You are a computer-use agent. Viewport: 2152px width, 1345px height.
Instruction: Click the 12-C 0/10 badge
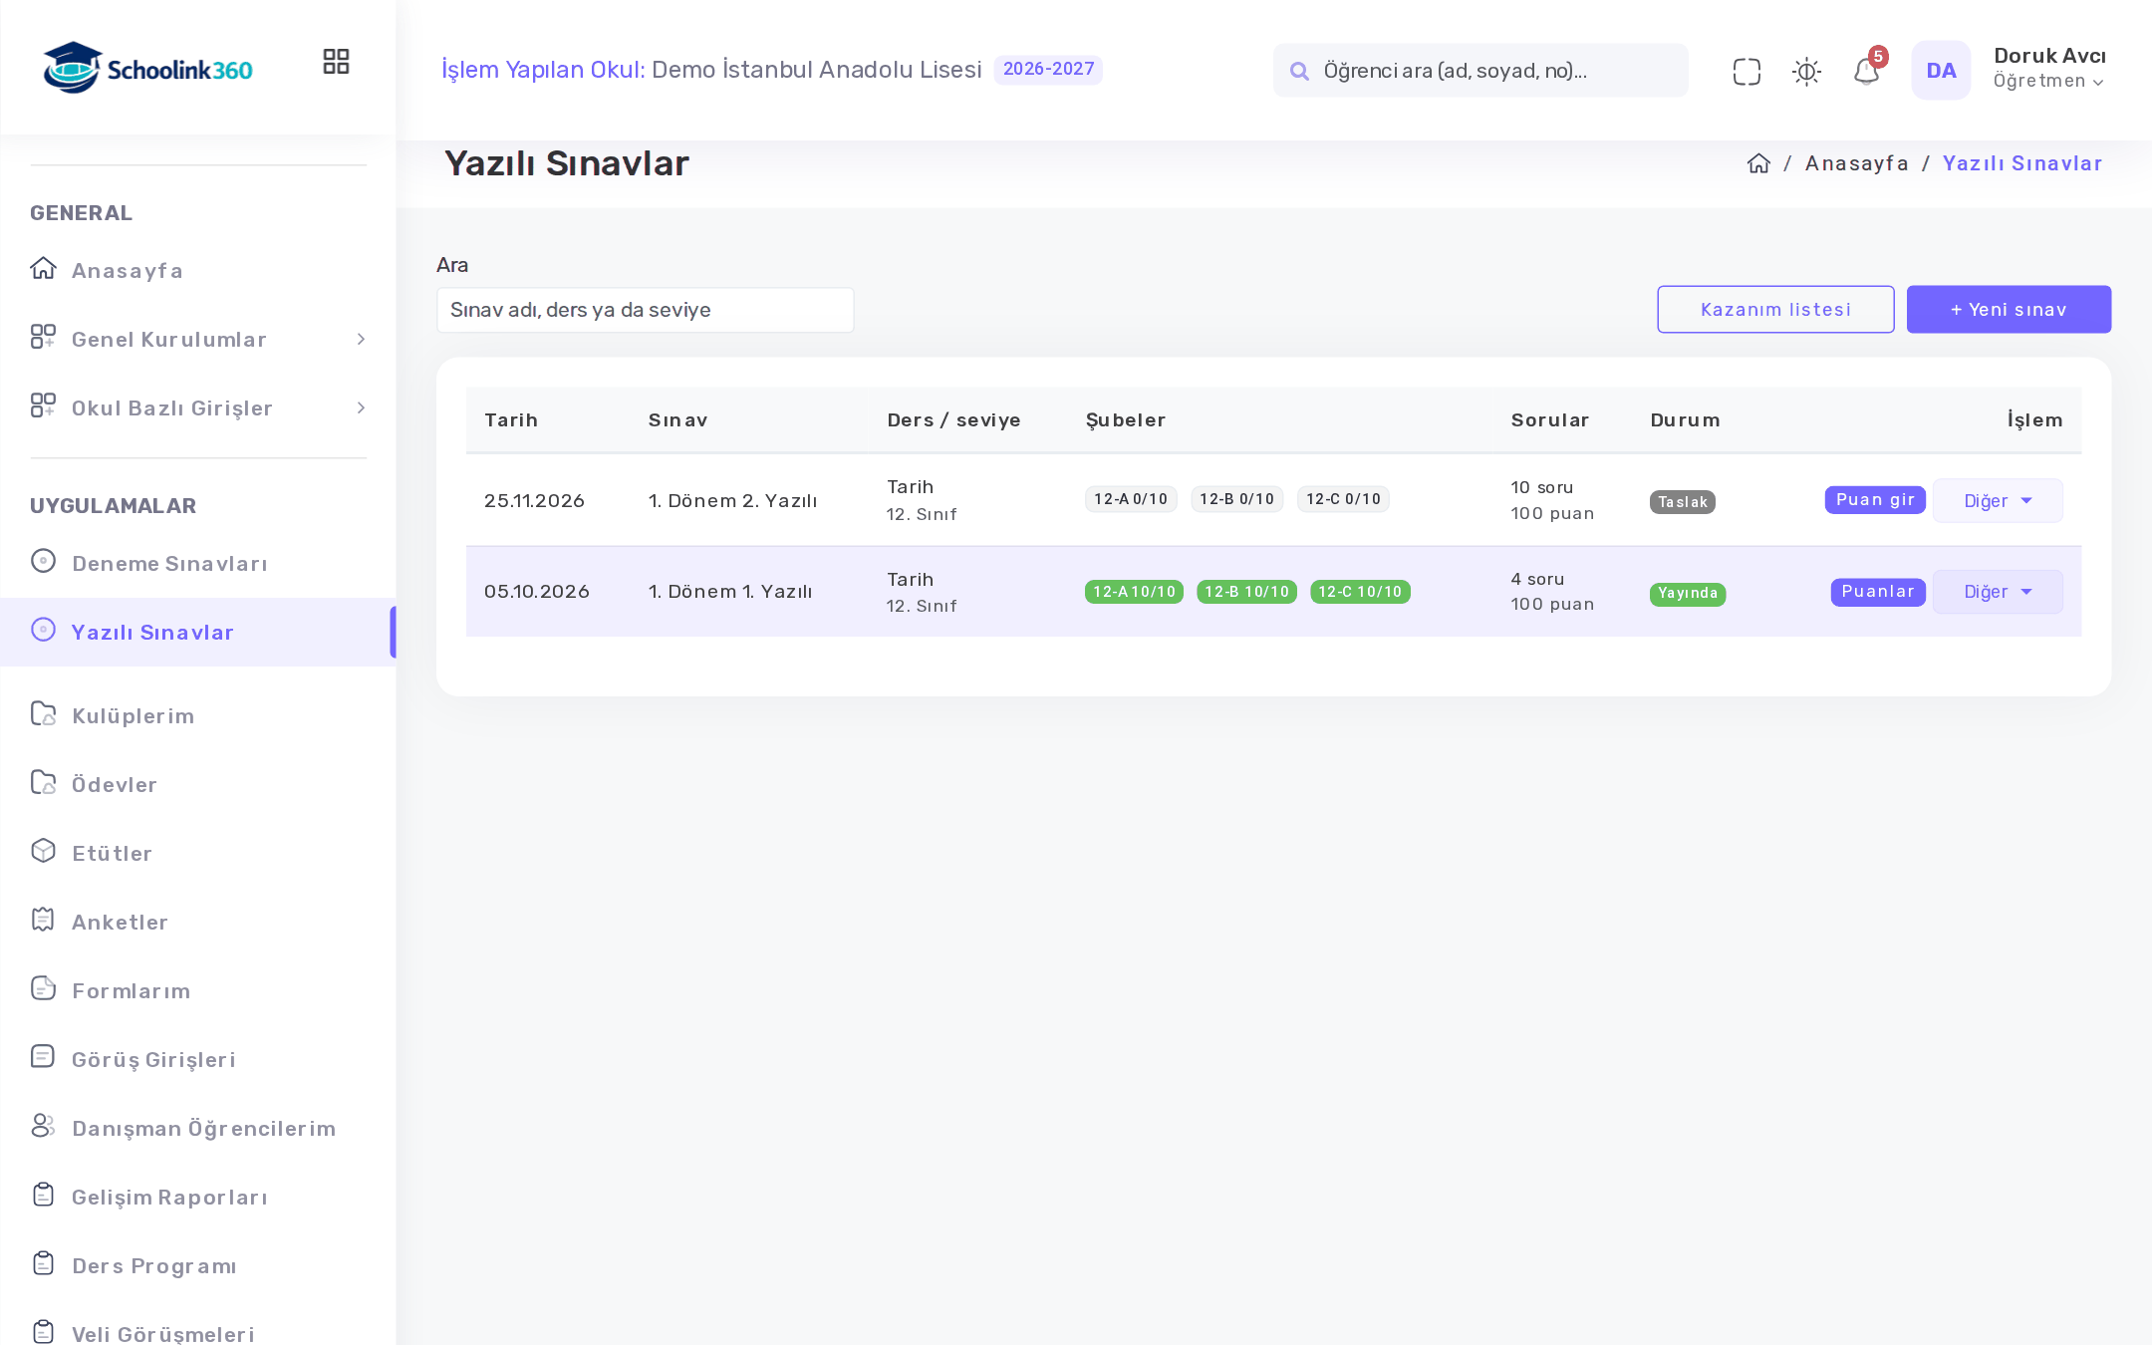(x=1343, y=499)
